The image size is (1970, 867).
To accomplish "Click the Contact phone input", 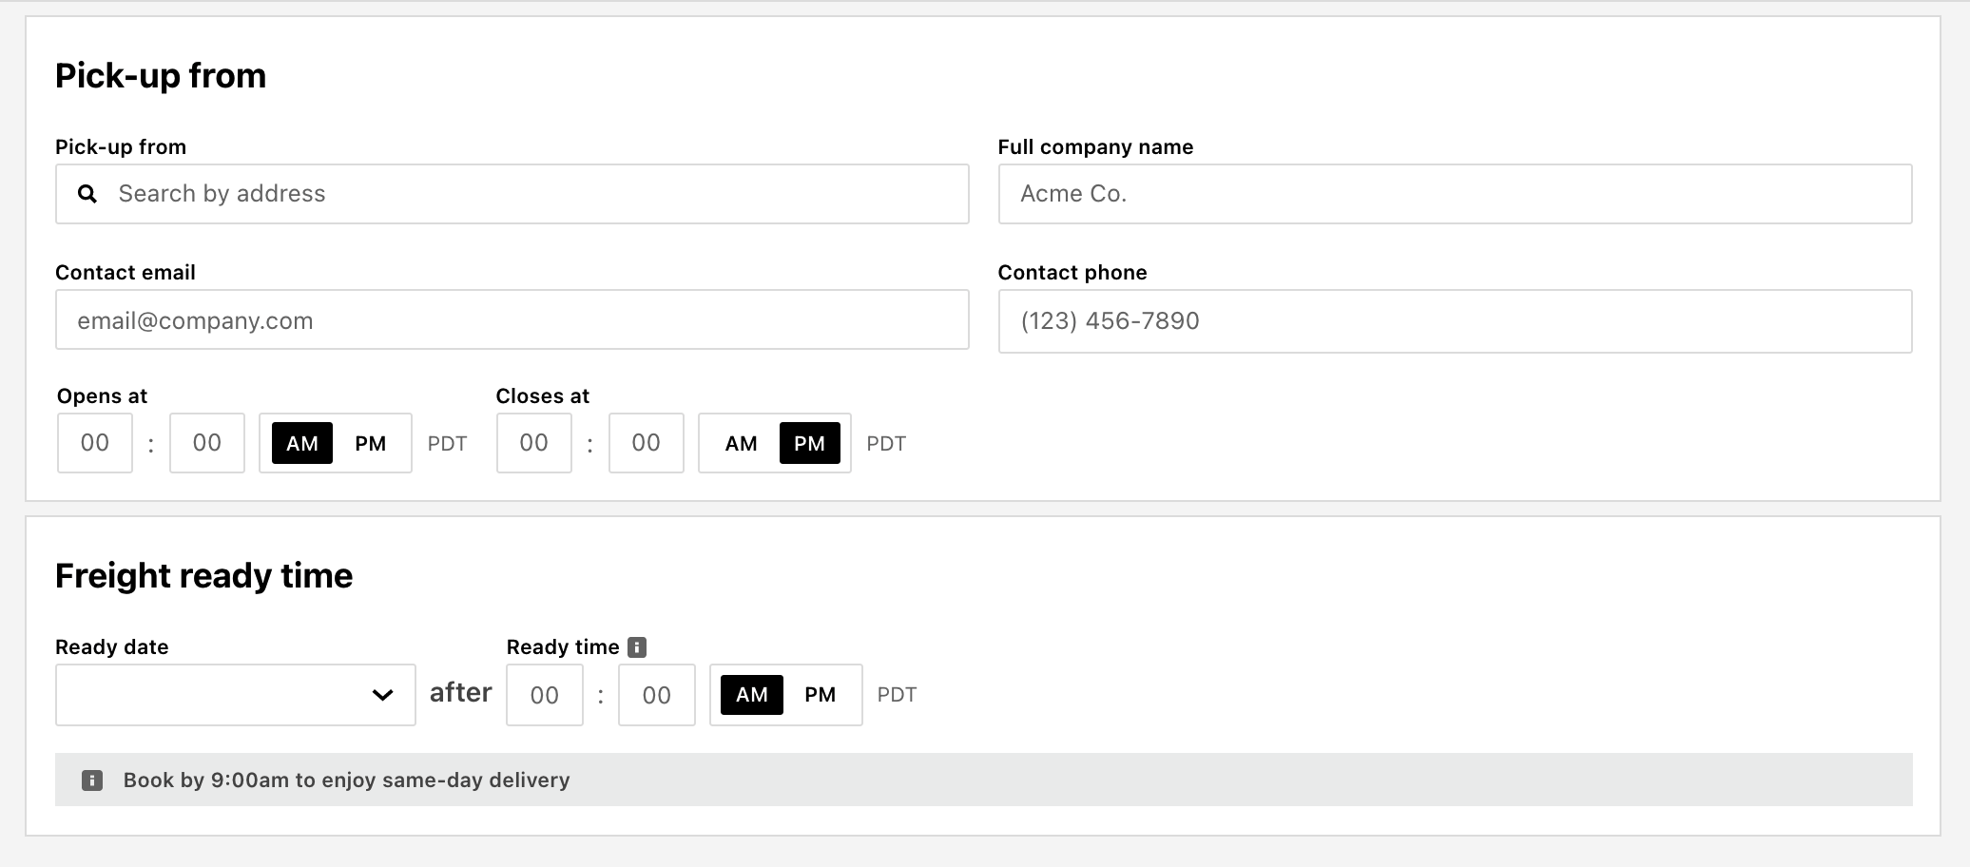I will pyautogui.click(x=1455, y=321).
